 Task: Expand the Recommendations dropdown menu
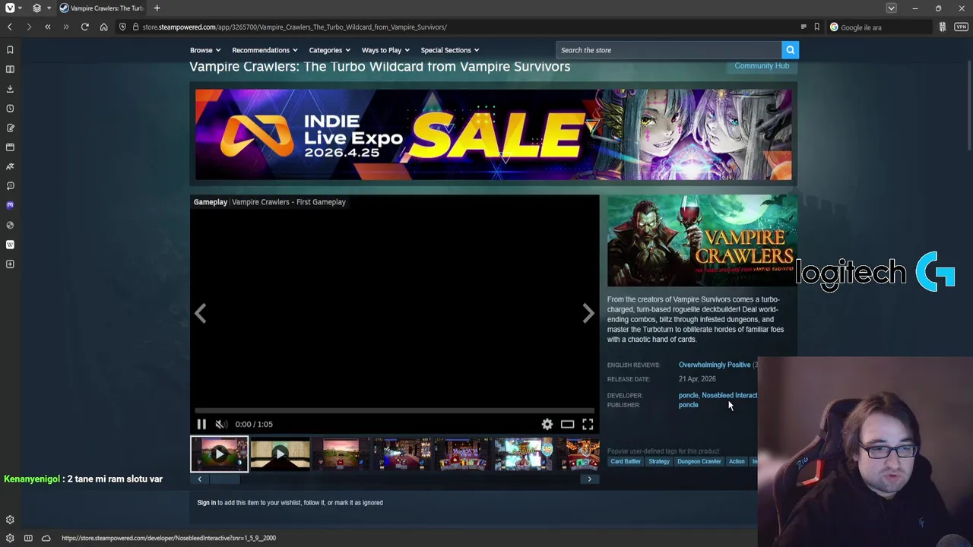click(265, 50)
